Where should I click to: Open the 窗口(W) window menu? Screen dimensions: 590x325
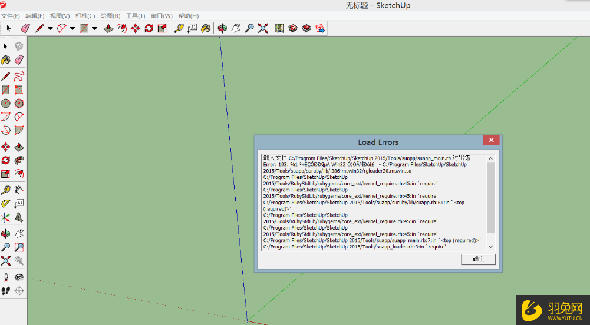coord(161,16)
